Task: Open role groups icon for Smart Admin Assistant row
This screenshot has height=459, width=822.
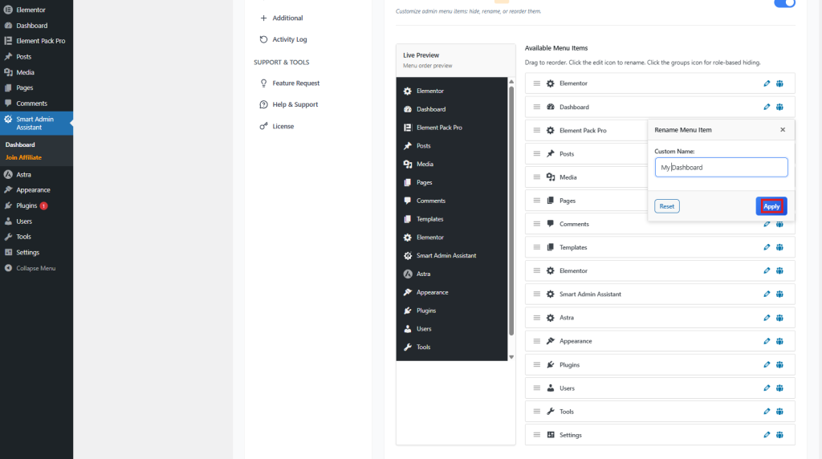Action: 779,294
